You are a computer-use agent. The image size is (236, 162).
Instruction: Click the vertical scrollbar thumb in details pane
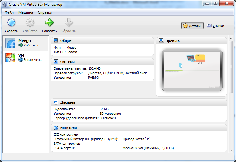point(231,67)
